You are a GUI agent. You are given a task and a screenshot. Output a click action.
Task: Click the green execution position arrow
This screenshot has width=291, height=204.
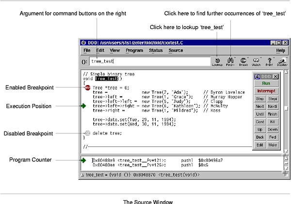click(x=84, y=106)
